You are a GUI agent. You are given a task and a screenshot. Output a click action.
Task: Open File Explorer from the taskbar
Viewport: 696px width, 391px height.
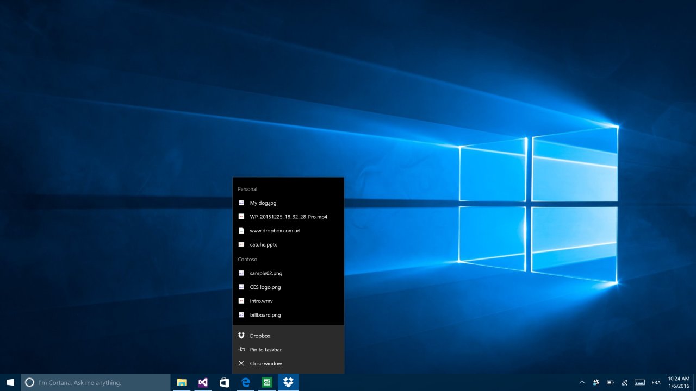click(182, 382)
